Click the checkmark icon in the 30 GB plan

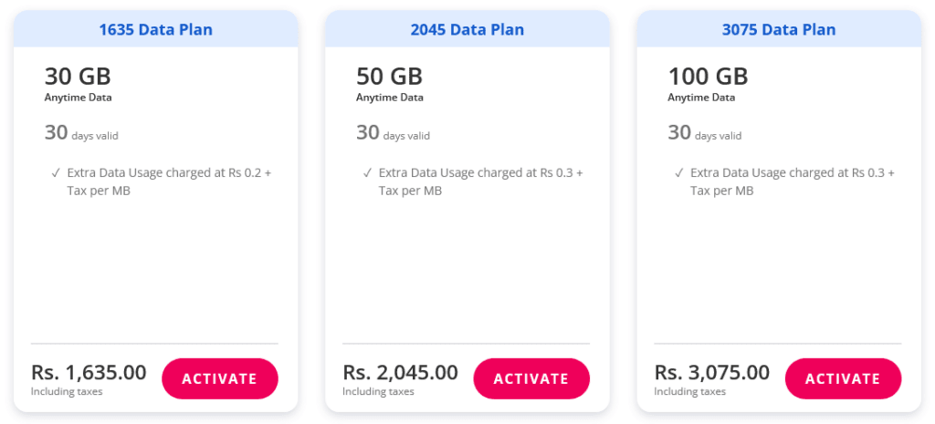[56, 172]
